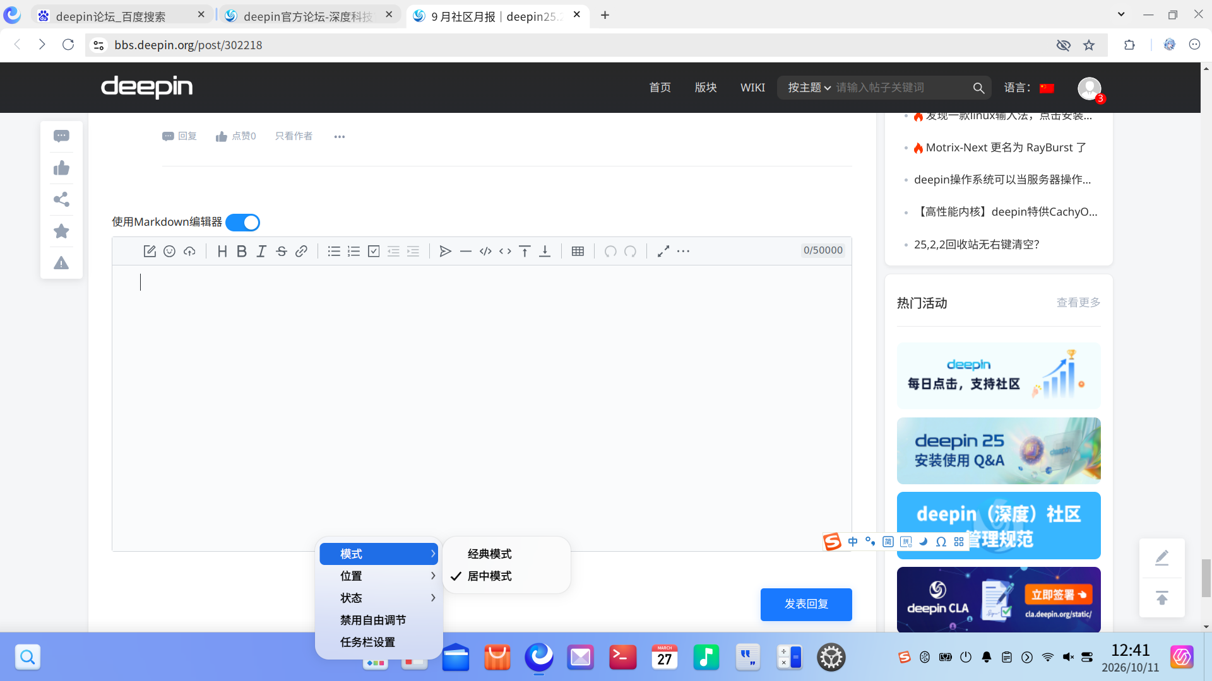Viewport: 1212px width, 681px height.
Task: Submit with the 发表回复 button
Action: coord(806,605)
